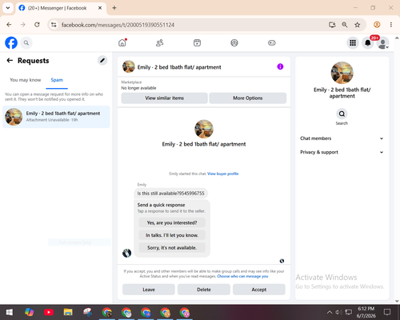
Task: Open the Windows notification center icon
Action: pyautogui.click(x=387, y=312)
